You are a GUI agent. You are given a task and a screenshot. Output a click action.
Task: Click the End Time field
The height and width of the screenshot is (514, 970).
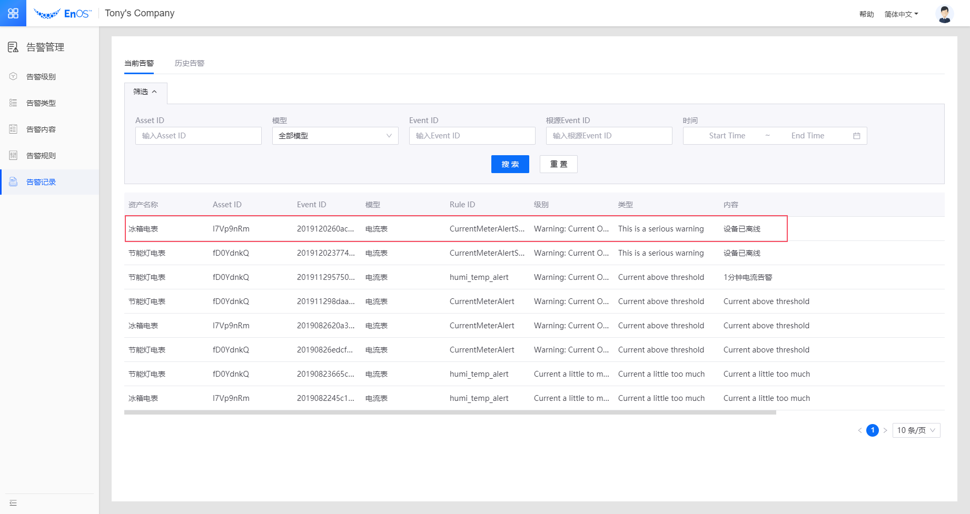pos(808,136)
